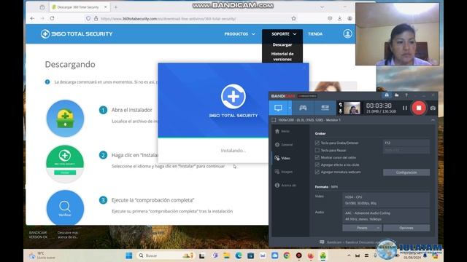Expand the SOPORTE menu on the website

284,34
